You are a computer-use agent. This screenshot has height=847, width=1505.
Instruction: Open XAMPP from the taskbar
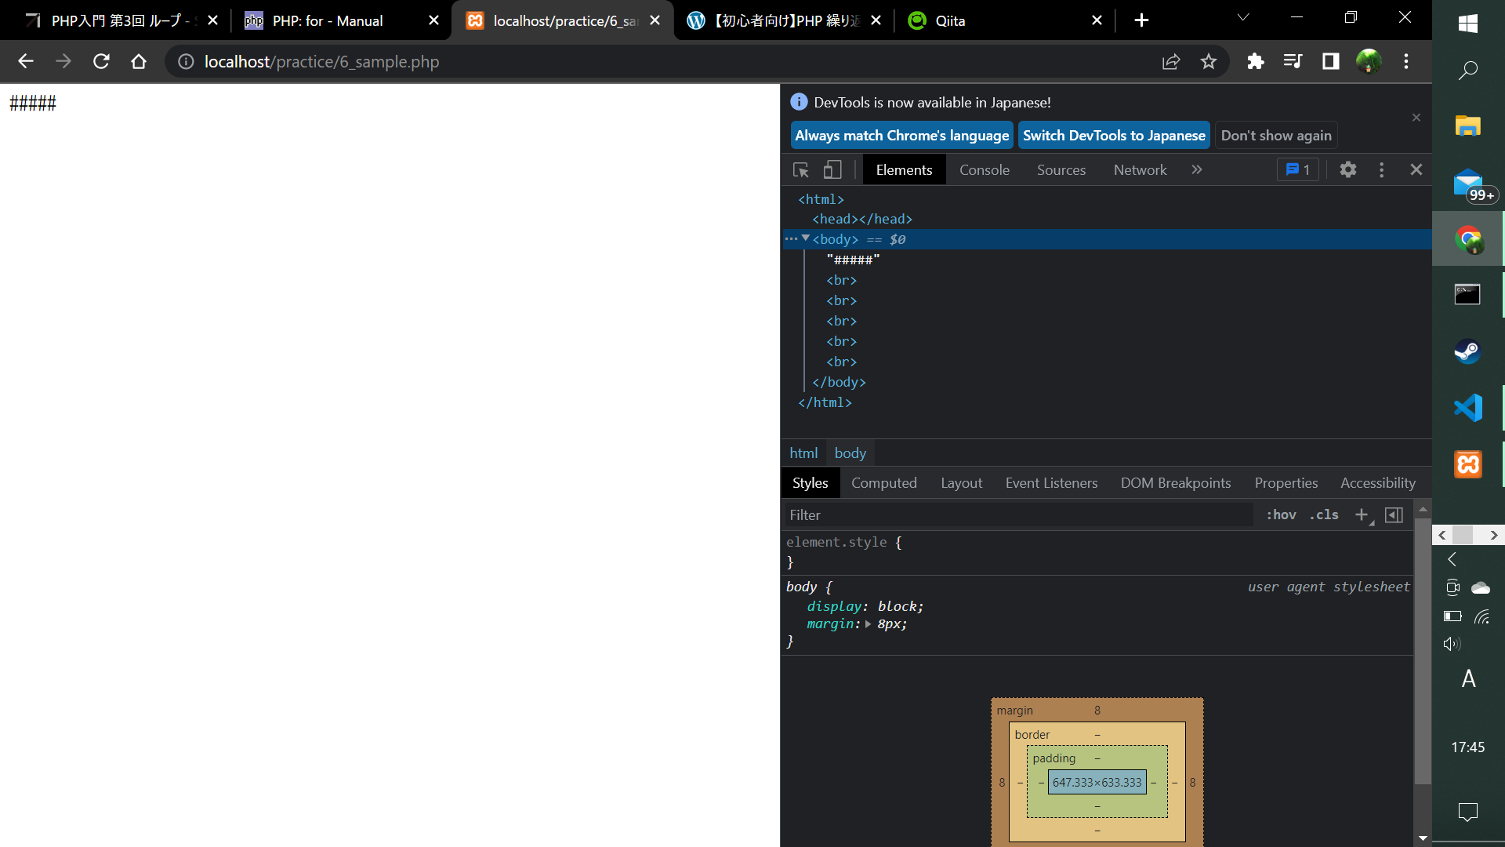click(1467, 464)
